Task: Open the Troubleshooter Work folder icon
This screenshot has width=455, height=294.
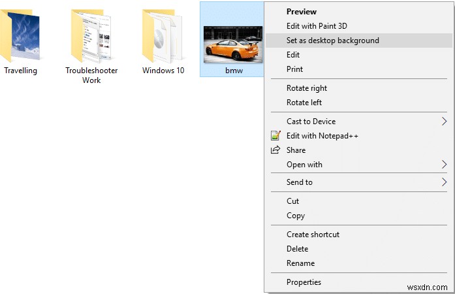Action: [x=91, y=35]
